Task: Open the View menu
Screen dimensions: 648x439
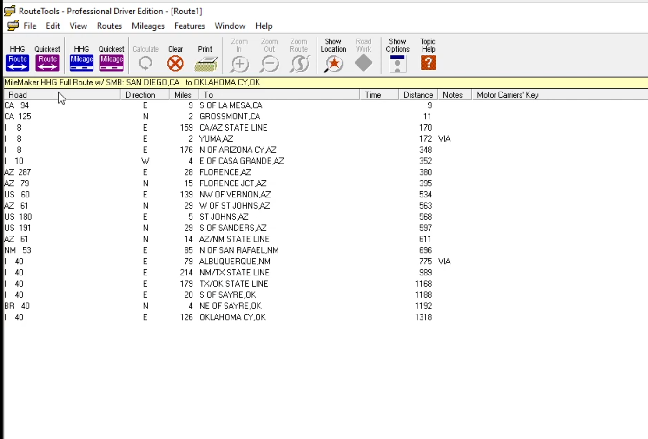Action: click(79, 26)
